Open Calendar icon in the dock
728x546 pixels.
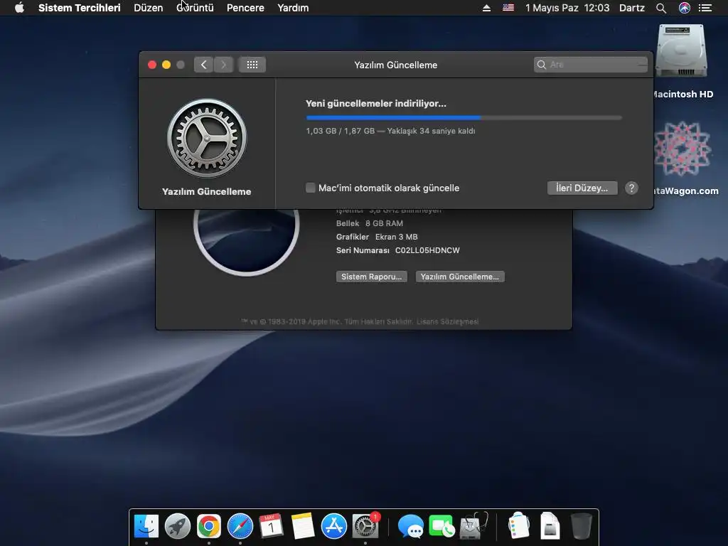271,526
